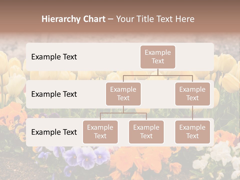The width and height of the screenshot is (240, 180).
Task: Select the bottom row band's empty left edge
Action: (28, 132)
